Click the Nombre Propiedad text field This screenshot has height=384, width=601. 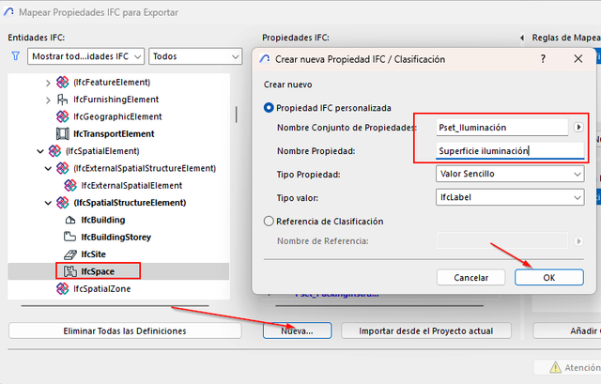[510, 150]
